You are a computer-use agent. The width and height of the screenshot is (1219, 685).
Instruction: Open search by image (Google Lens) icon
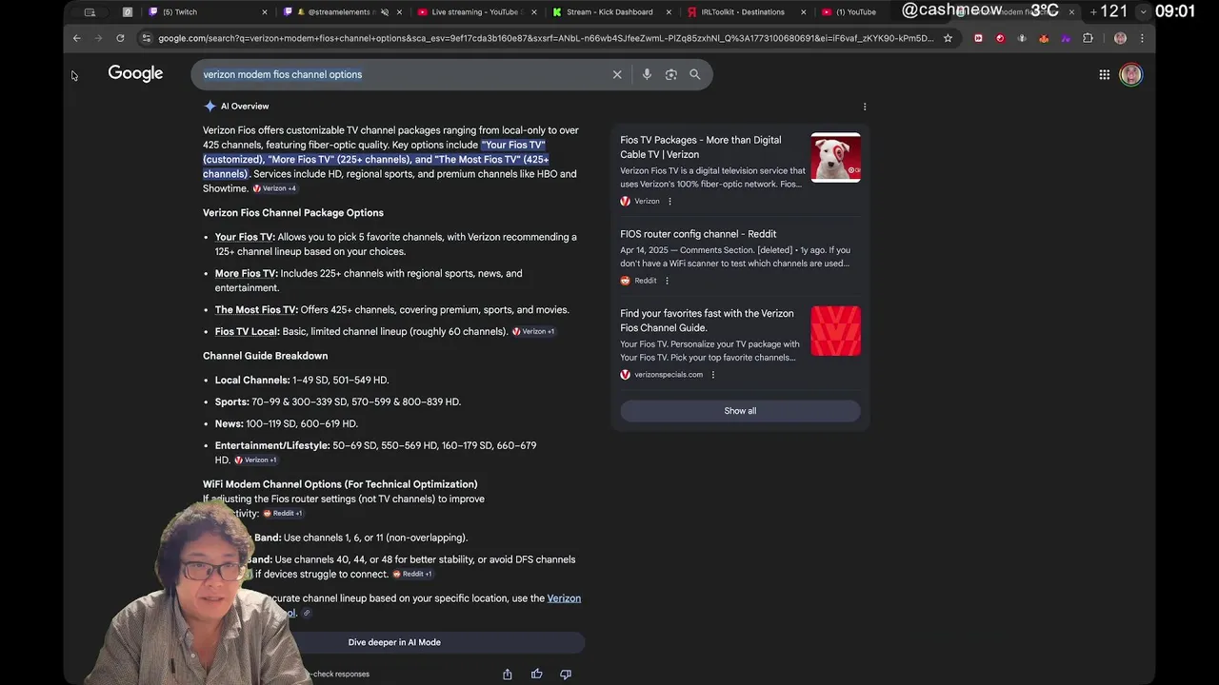[x=671, y=74]
